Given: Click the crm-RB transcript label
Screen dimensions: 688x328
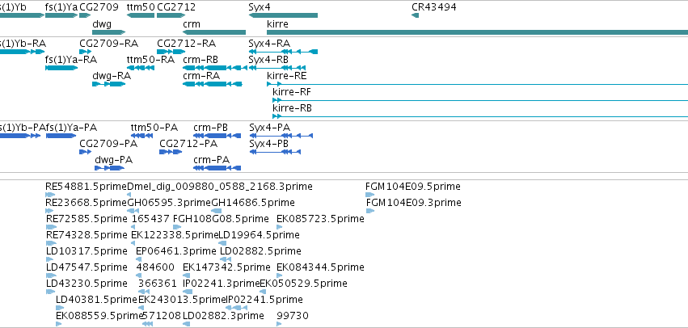Looking at the screenshot, I should [200, 60].
